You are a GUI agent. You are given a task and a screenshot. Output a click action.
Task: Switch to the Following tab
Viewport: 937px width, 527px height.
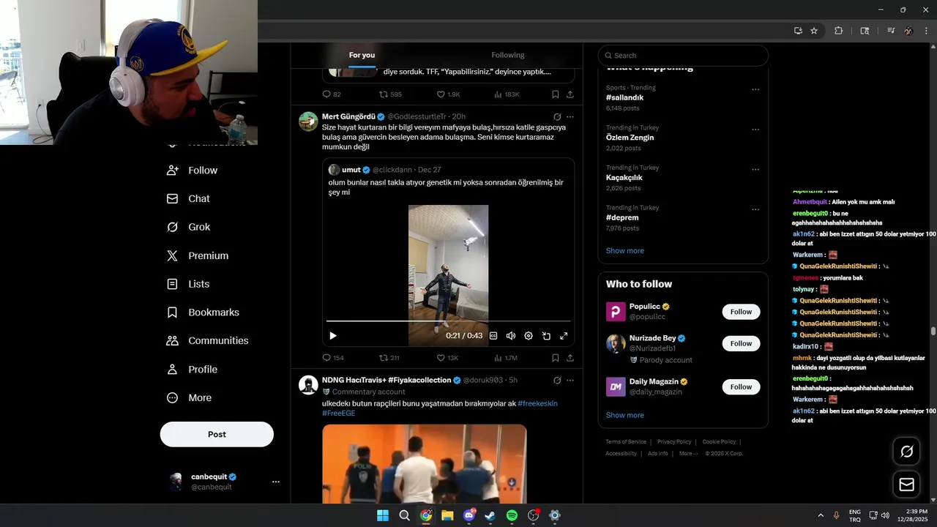[x=508, y=55]
